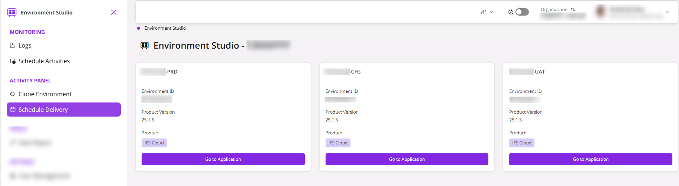Viewport: 679px width, 186px height.
Task: Click the link icon in top bar
Action: pyautogui.click(x=484, y=12)
